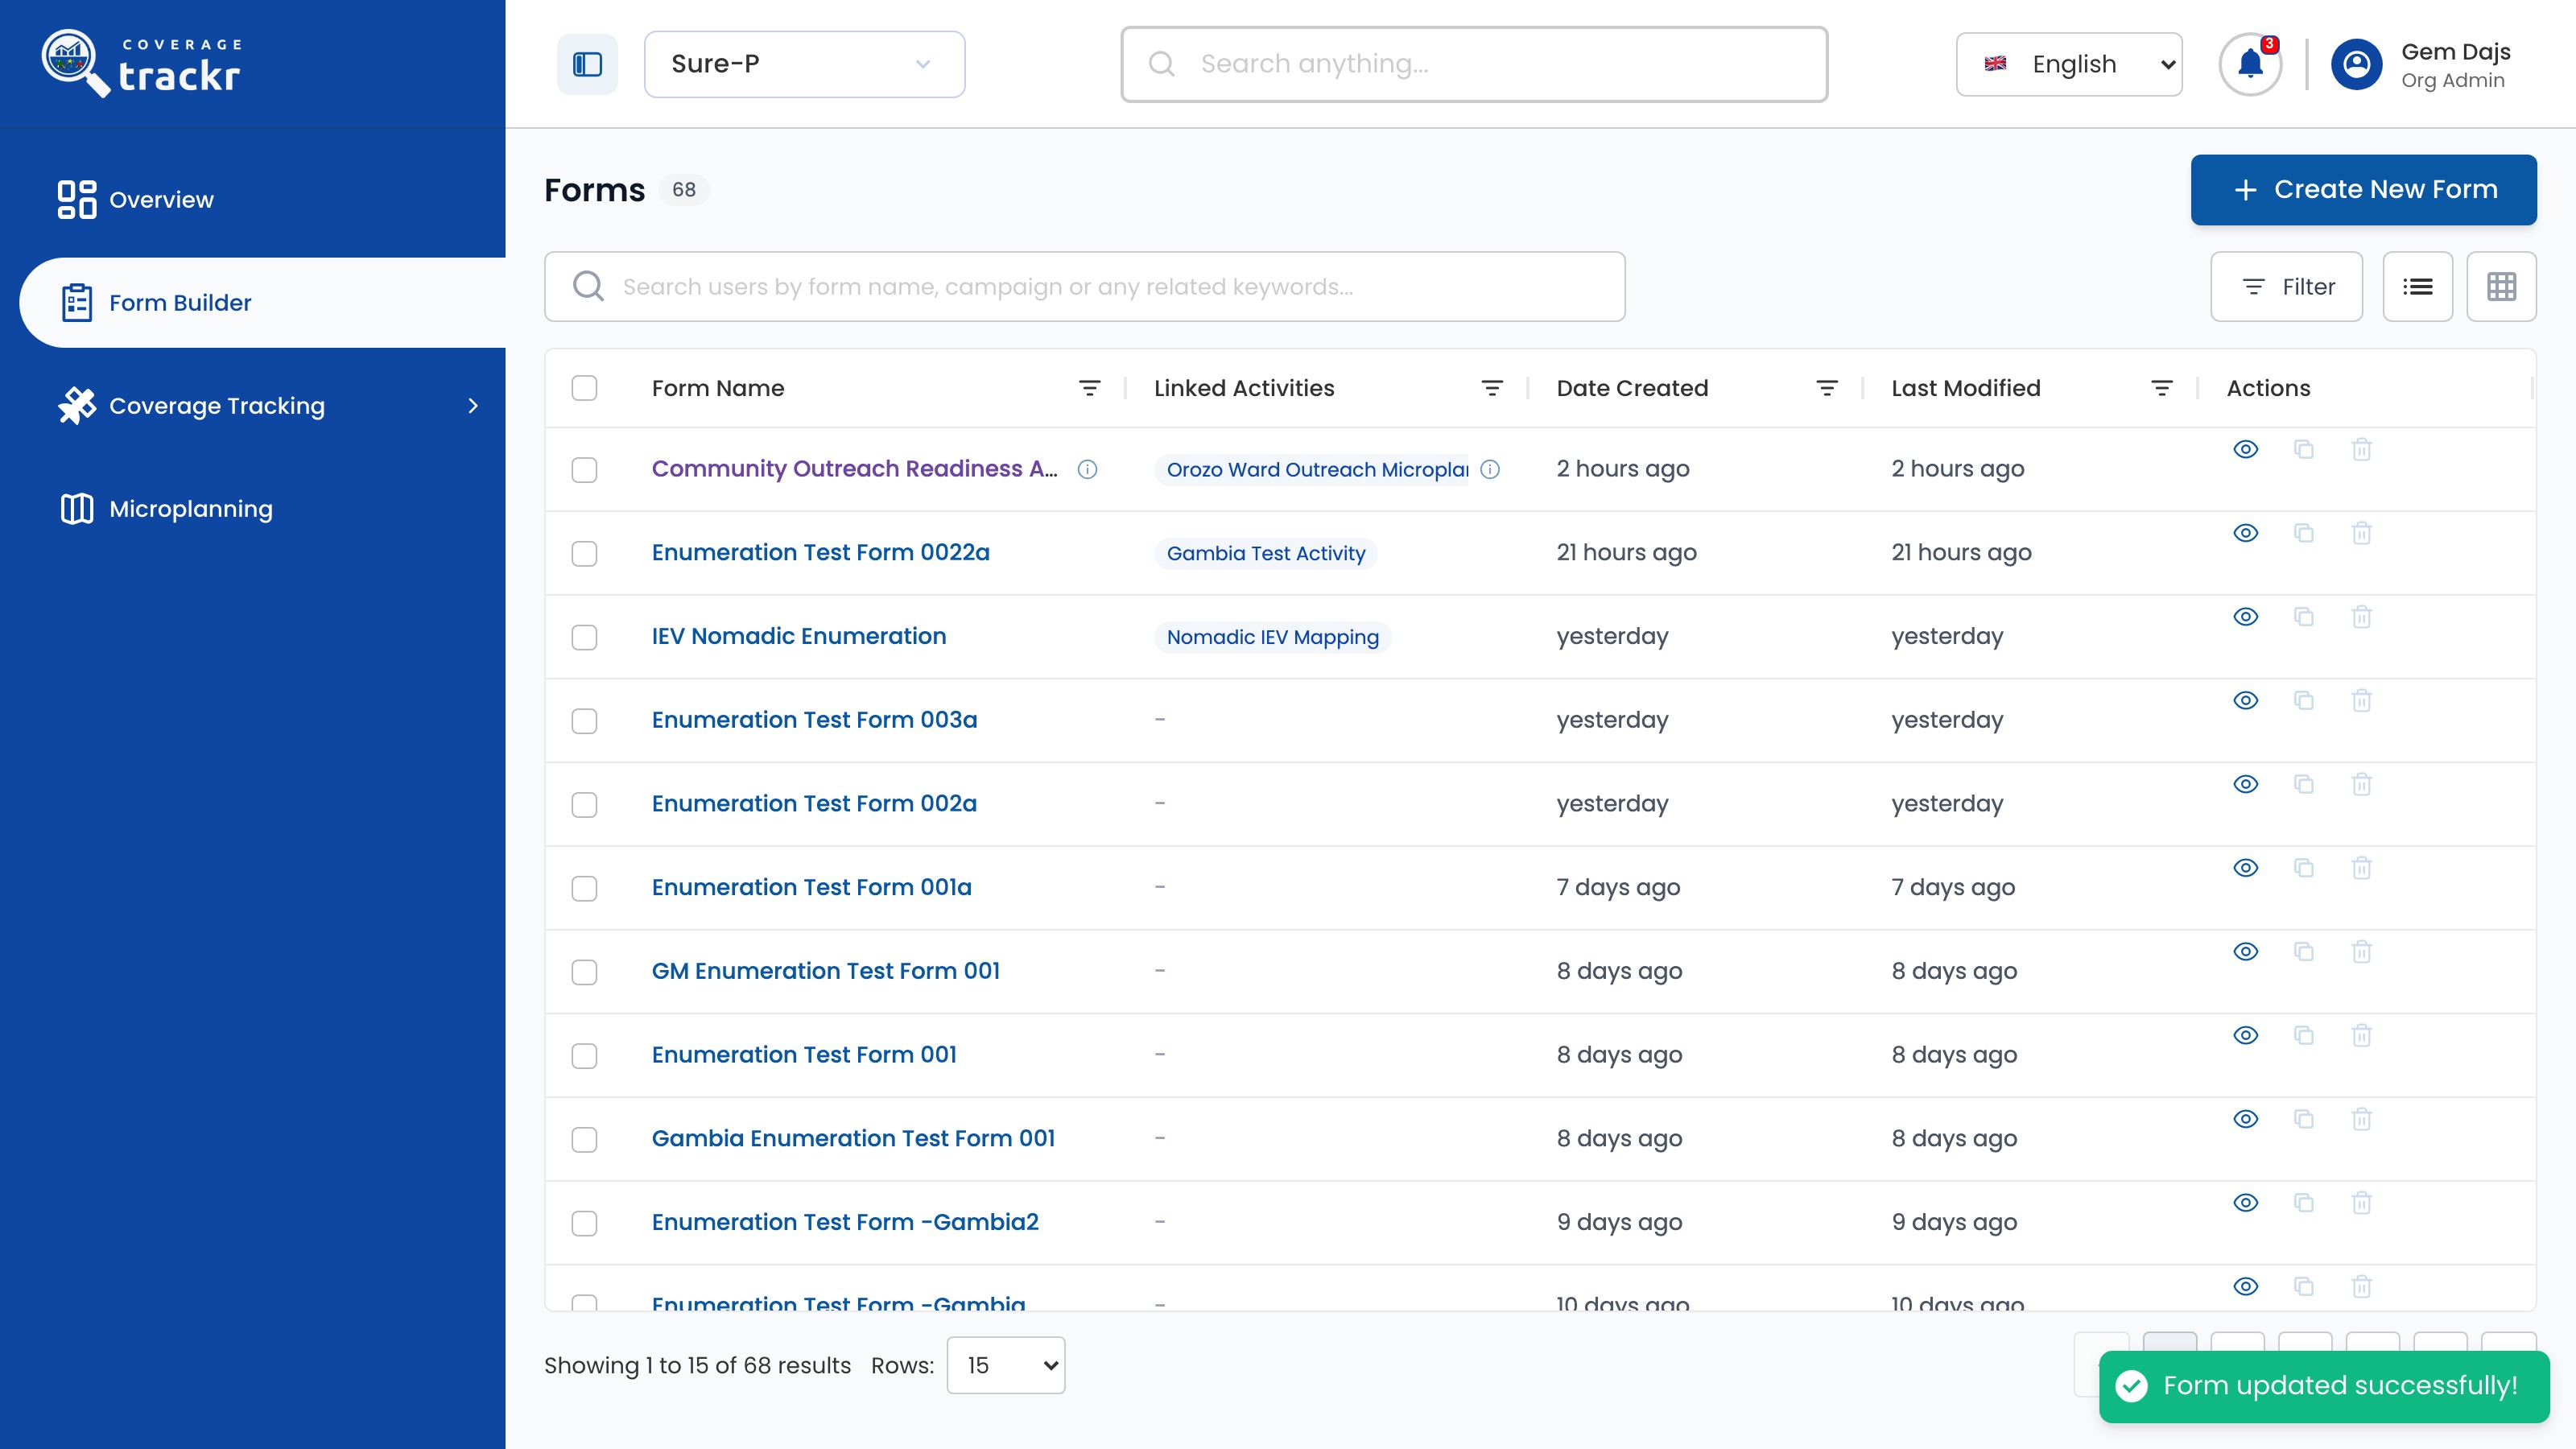
Task: Preview Enumeration Test Form 001a
Action: pyautogui.click(x=2246, y=868)
